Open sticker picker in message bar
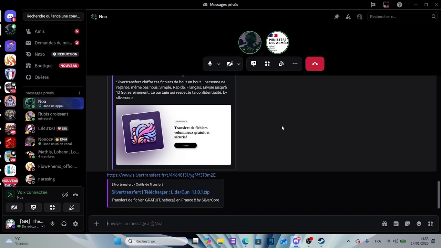The image size is (441, 248). click(x=408, y=224)
